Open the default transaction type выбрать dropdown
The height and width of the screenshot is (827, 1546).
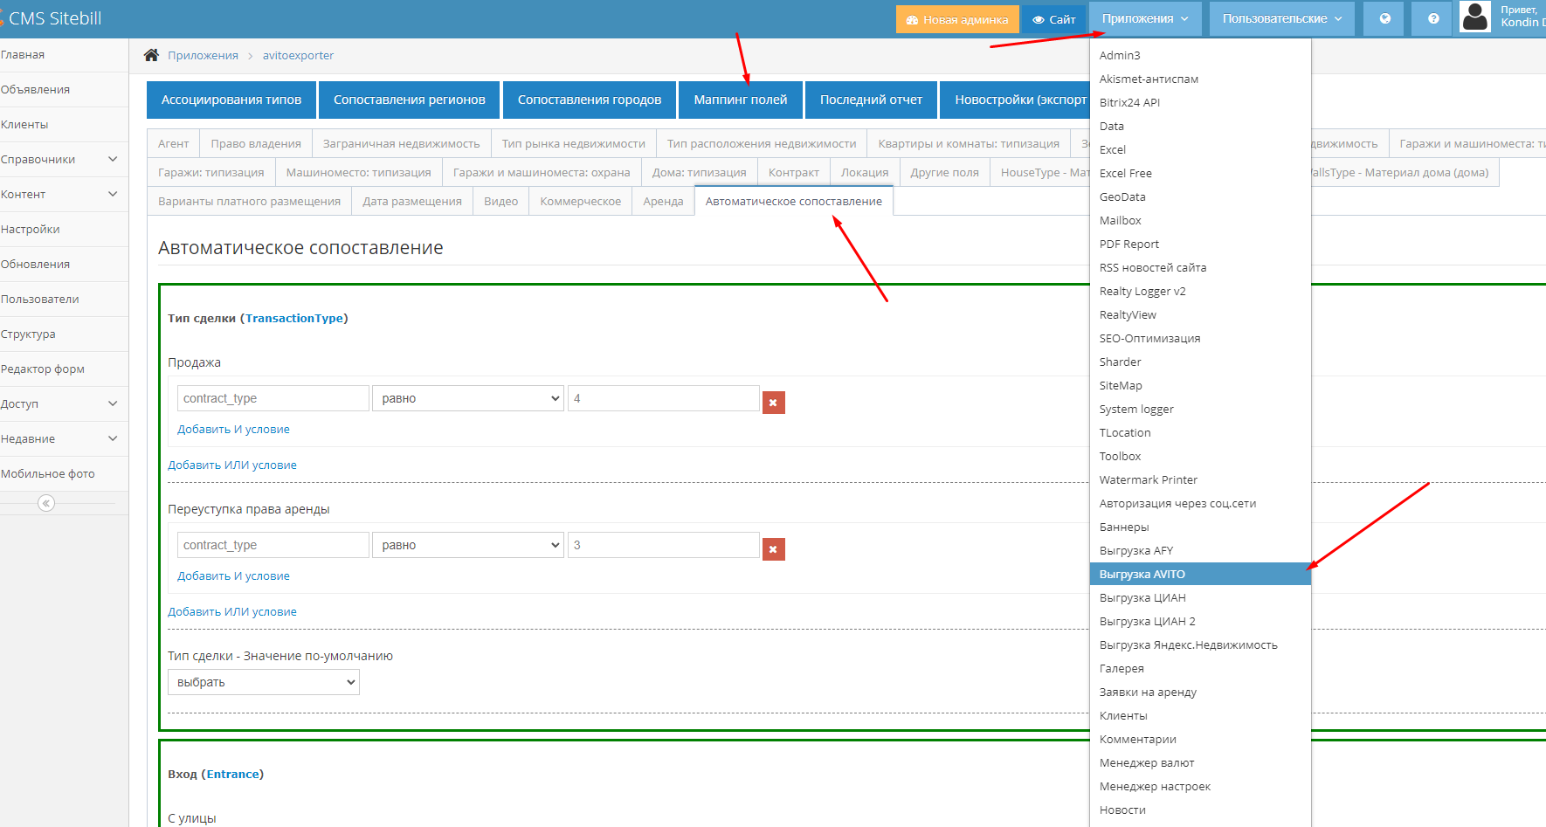263,682
